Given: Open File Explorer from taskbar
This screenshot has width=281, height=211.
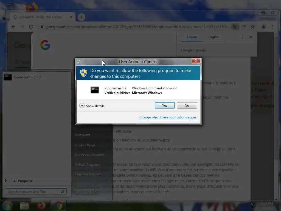Looking at the screenshot, I should [24, 206].
